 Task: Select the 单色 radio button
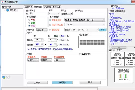(29, 20)
